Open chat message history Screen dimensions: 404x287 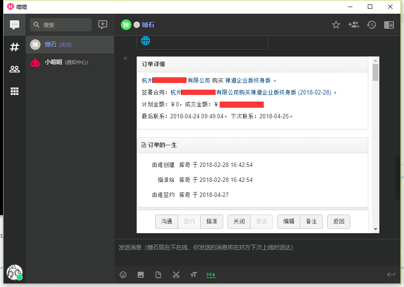[371, 25]
